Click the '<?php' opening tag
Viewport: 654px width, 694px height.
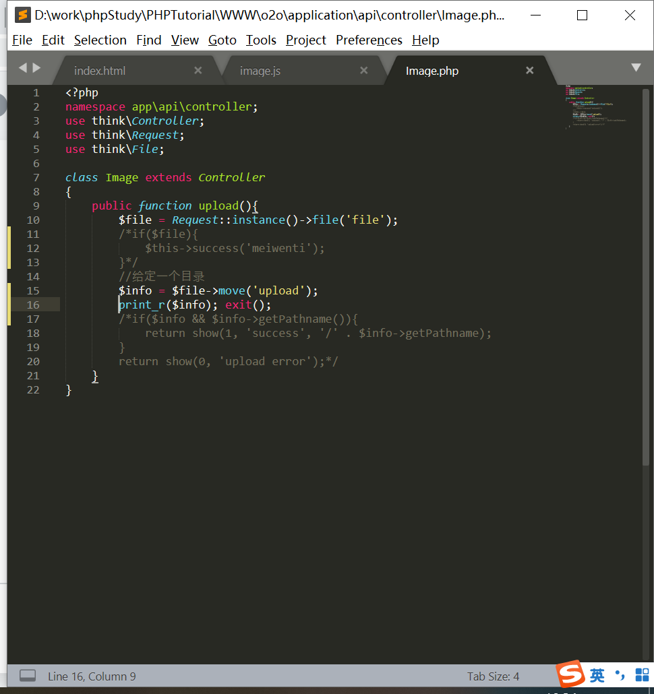(x=82, y=93)
